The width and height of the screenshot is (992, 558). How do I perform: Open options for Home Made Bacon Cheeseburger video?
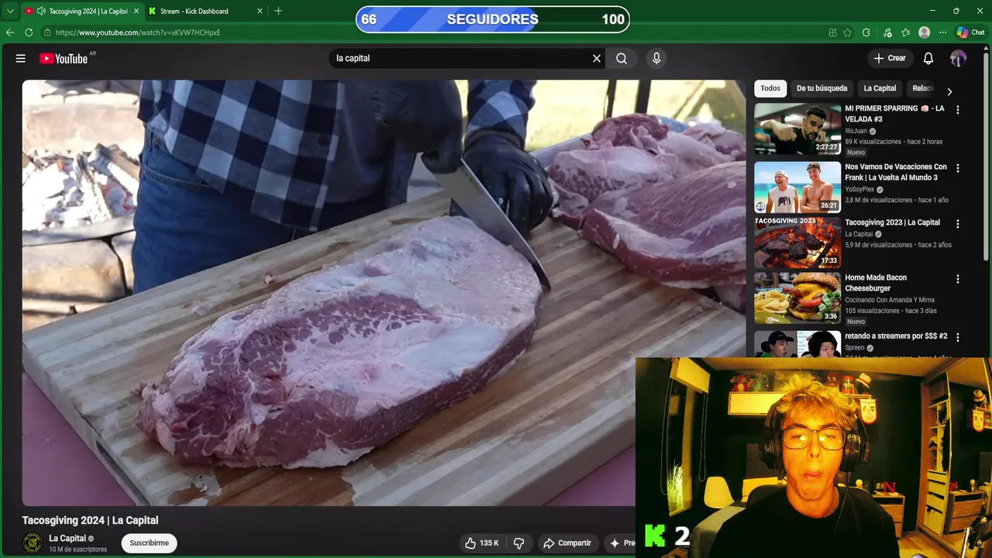click(957, 279)
